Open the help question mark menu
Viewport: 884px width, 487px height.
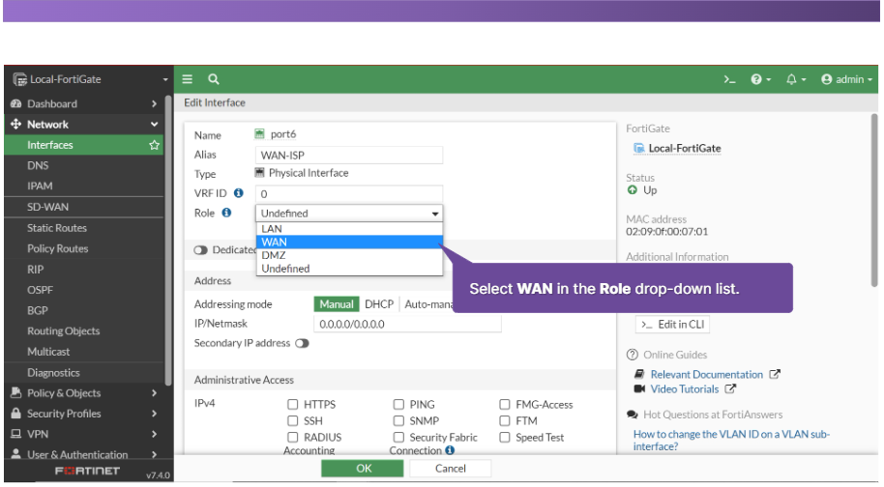pos(760,79)
